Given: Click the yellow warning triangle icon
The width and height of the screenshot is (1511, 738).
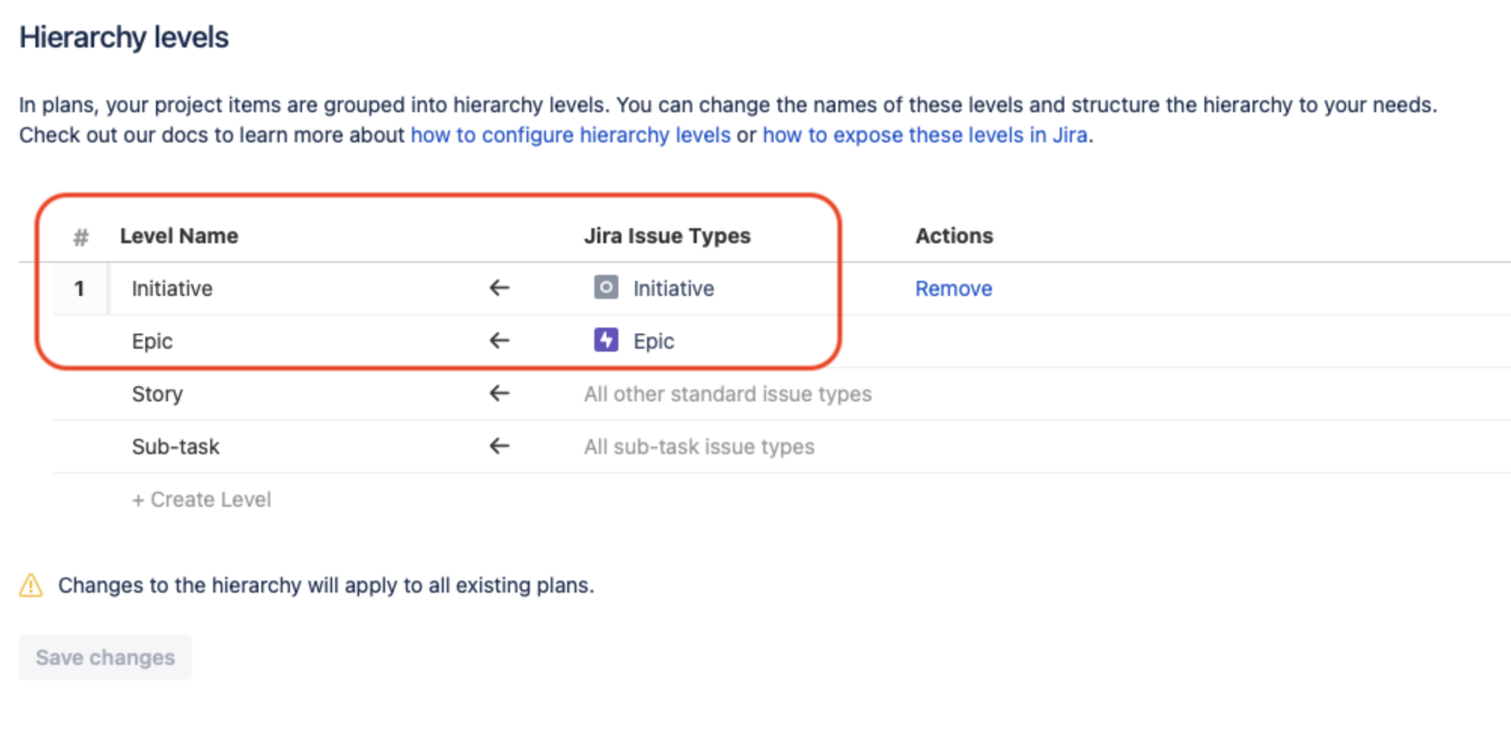Looking at the screenshot, I should 31,585.
